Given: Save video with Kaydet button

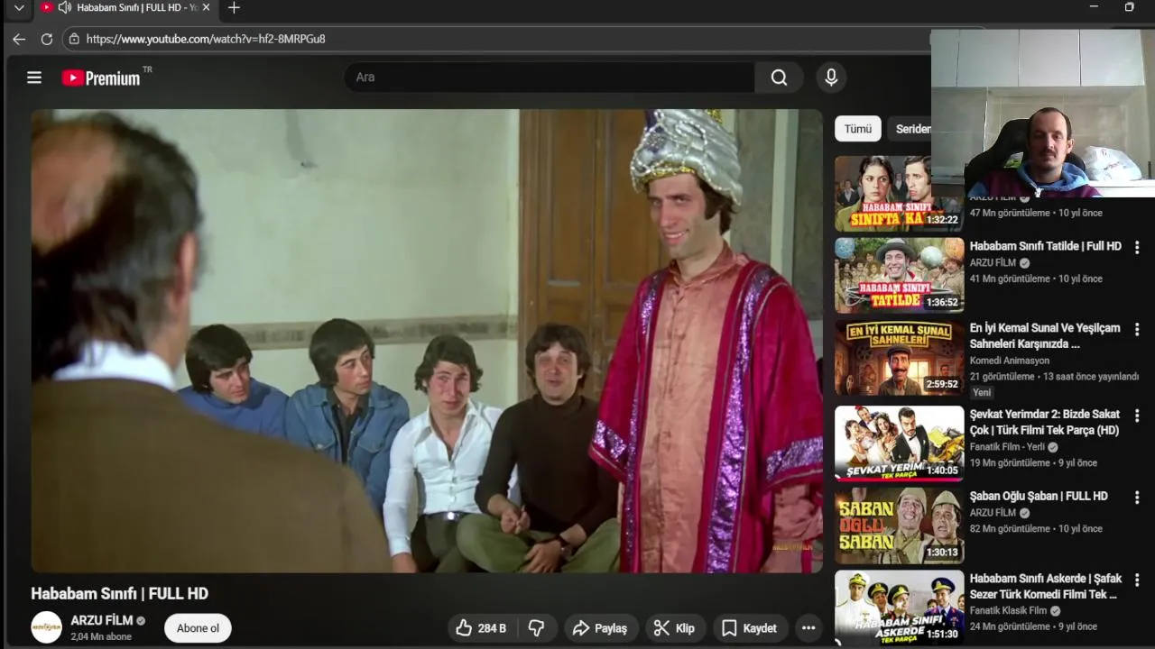Looking at the screenshot, I should [749, 628].
